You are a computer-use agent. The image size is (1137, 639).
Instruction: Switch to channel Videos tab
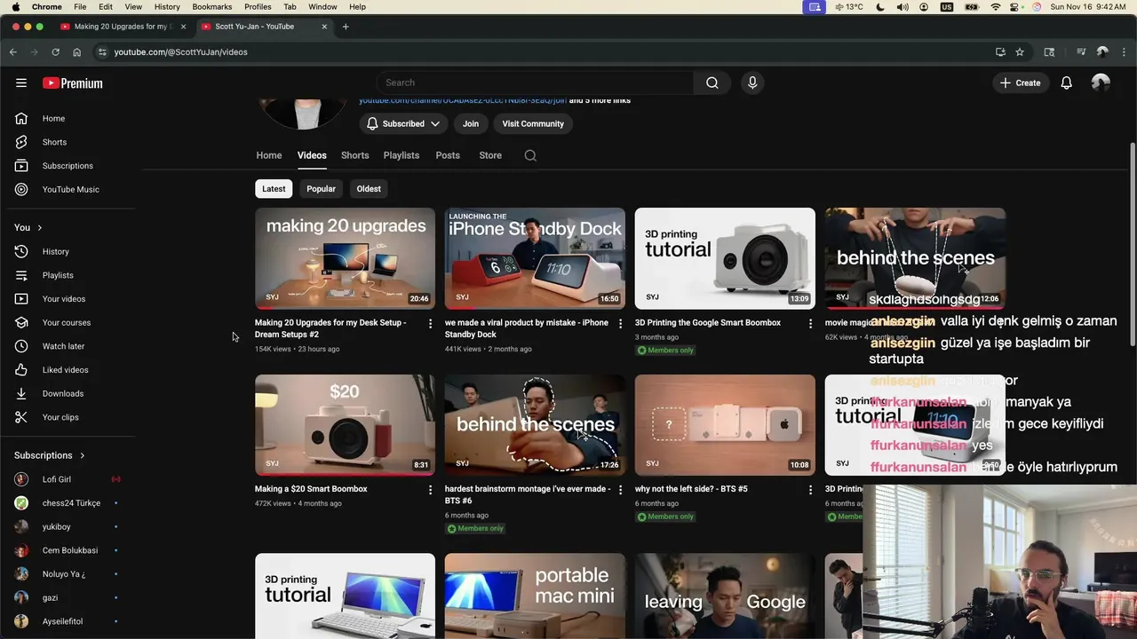point(312,155)
